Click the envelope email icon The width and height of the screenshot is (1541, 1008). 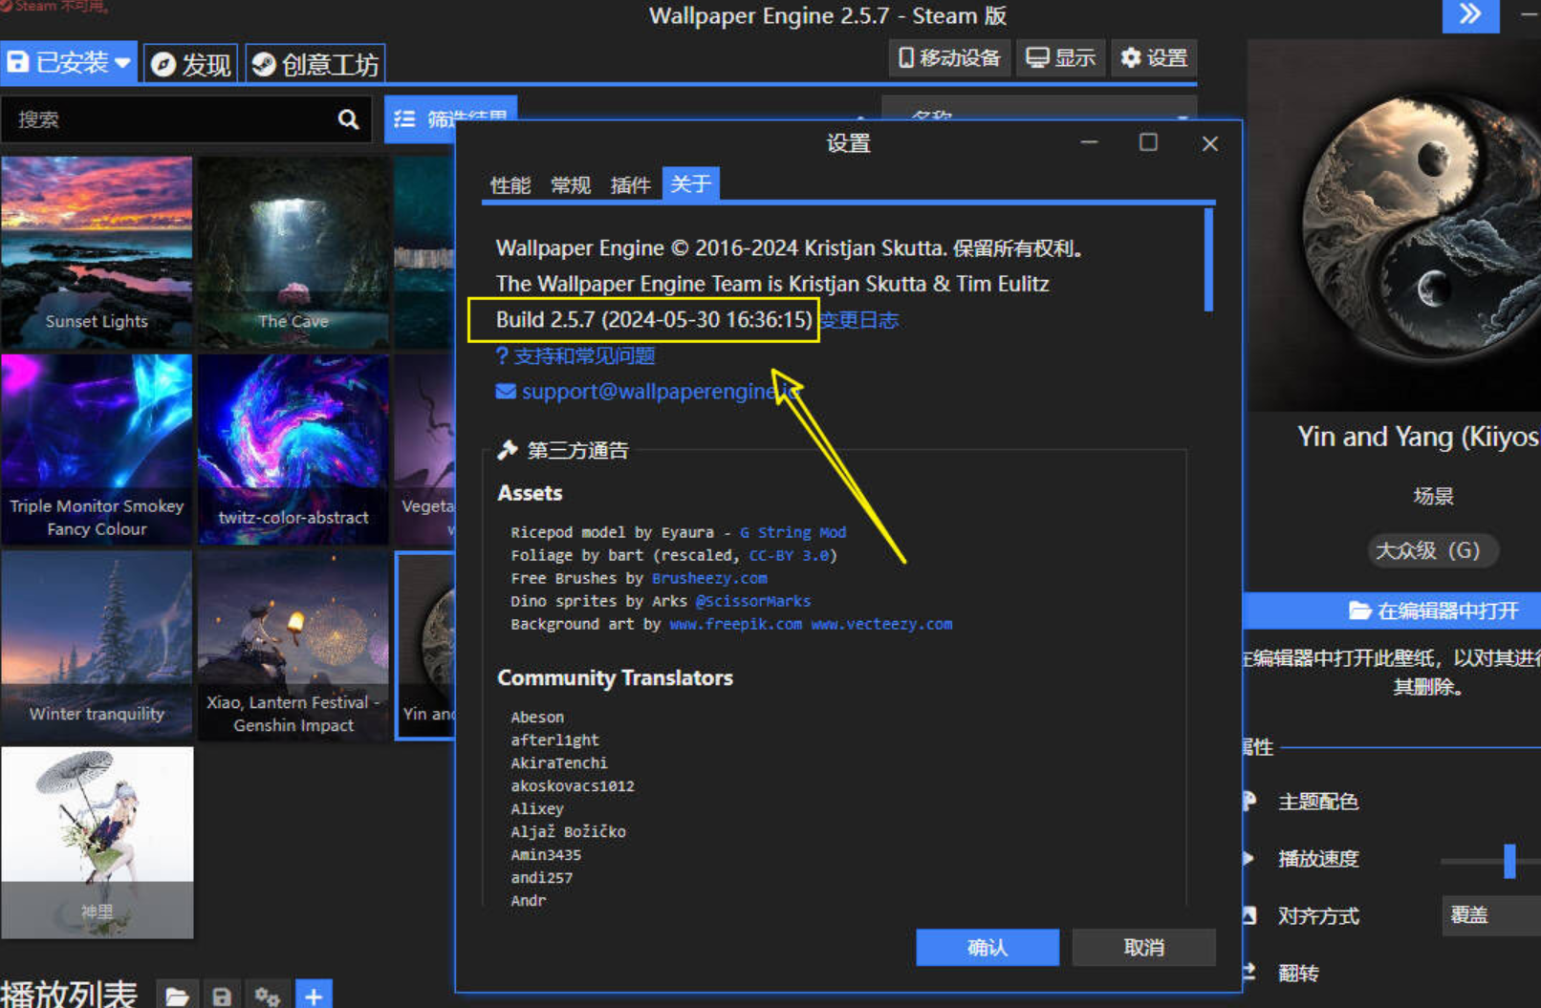coord(506,392)
